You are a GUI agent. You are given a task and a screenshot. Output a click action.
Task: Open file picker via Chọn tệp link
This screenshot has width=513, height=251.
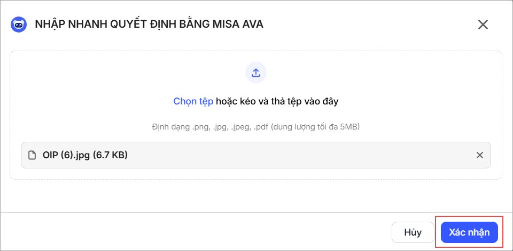point(193,101)
